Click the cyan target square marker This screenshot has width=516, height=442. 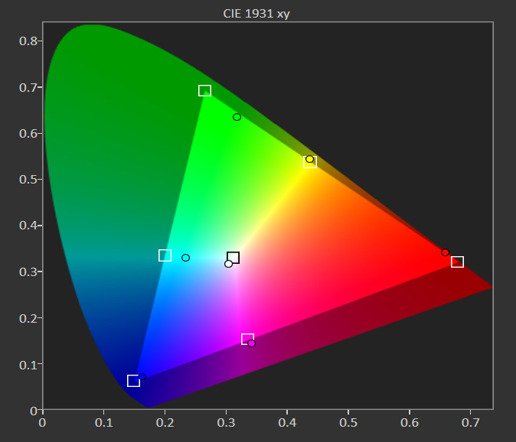[165, 255]
